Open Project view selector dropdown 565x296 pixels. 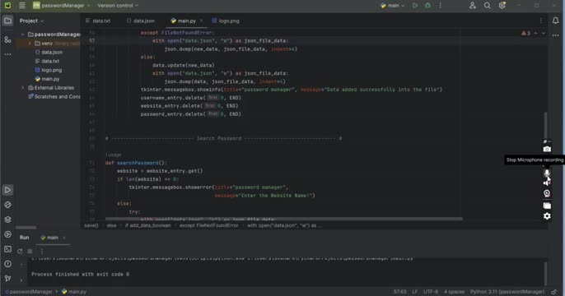pos(31,21)
